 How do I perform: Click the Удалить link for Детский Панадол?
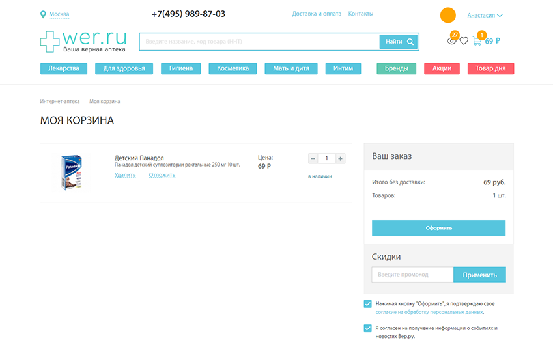(125, 175)
